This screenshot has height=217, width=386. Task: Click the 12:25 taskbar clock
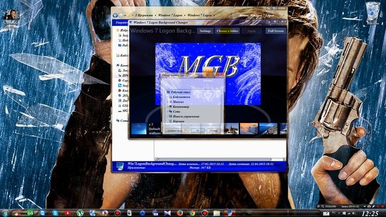[x=370, y=213]
